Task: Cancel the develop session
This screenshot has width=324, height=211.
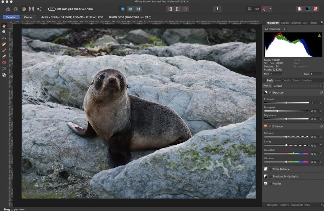Action: pos(28,17)
